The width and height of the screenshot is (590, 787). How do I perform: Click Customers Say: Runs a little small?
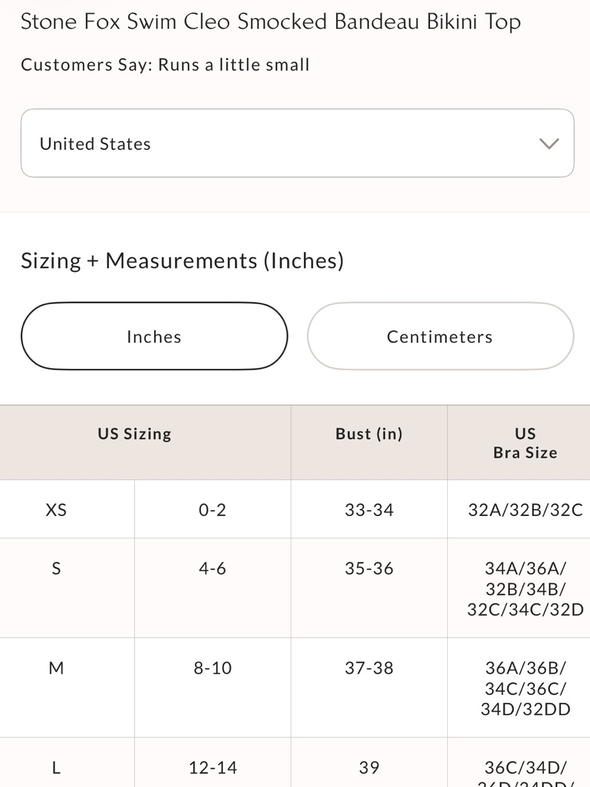pyautogui.click(x=165, y=64)
